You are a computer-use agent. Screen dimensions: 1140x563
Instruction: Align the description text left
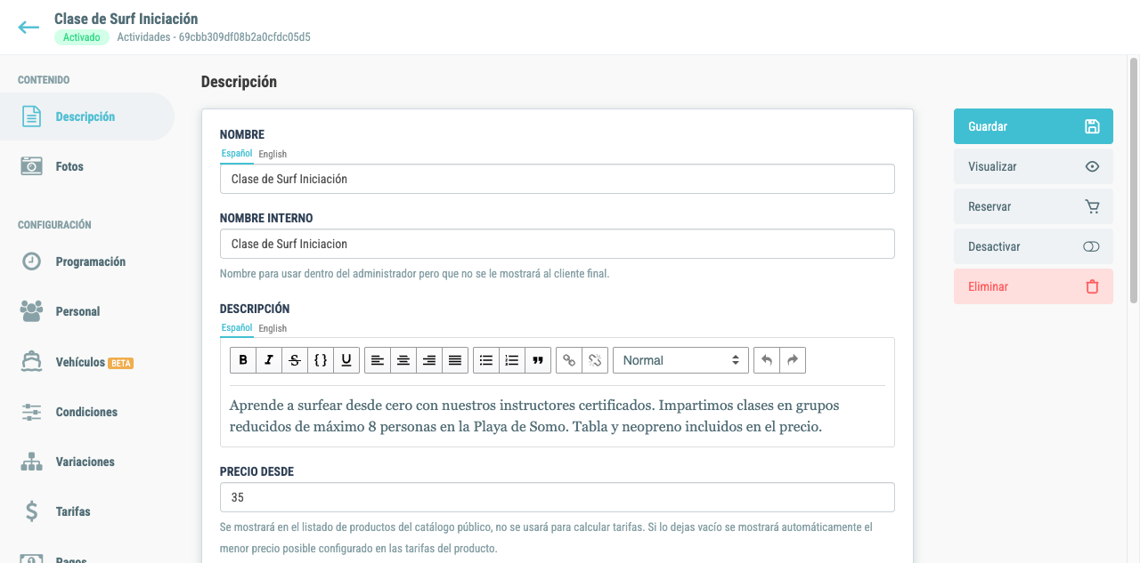tap(378, 360)
